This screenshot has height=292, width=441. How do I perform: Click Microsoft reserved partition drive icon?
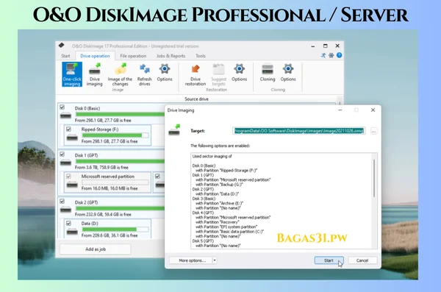coord(72,185)
